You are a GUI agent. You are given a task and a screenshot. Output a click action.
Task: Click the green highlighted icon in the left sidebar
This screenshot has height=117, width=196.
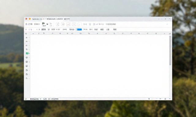27,53
